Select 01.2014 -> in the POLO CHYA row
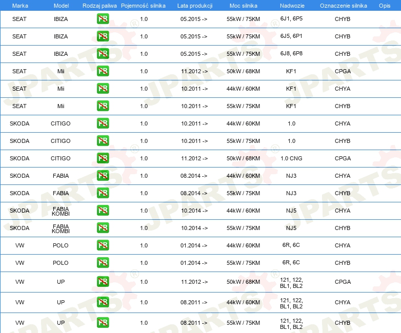401x333 pixels. (194, 245)
